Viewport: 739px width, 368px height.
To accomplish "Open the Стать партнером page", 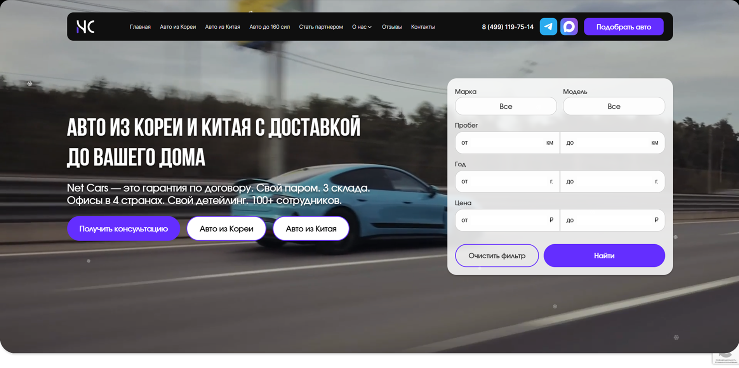I will pos(321,27).
